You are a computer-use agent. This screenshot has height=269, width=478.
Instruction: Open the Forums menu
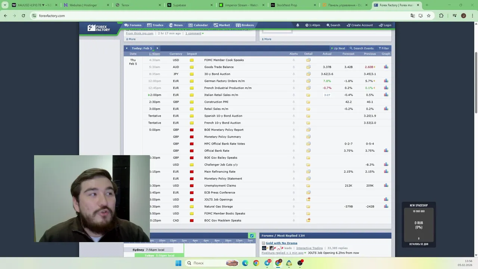133,25
